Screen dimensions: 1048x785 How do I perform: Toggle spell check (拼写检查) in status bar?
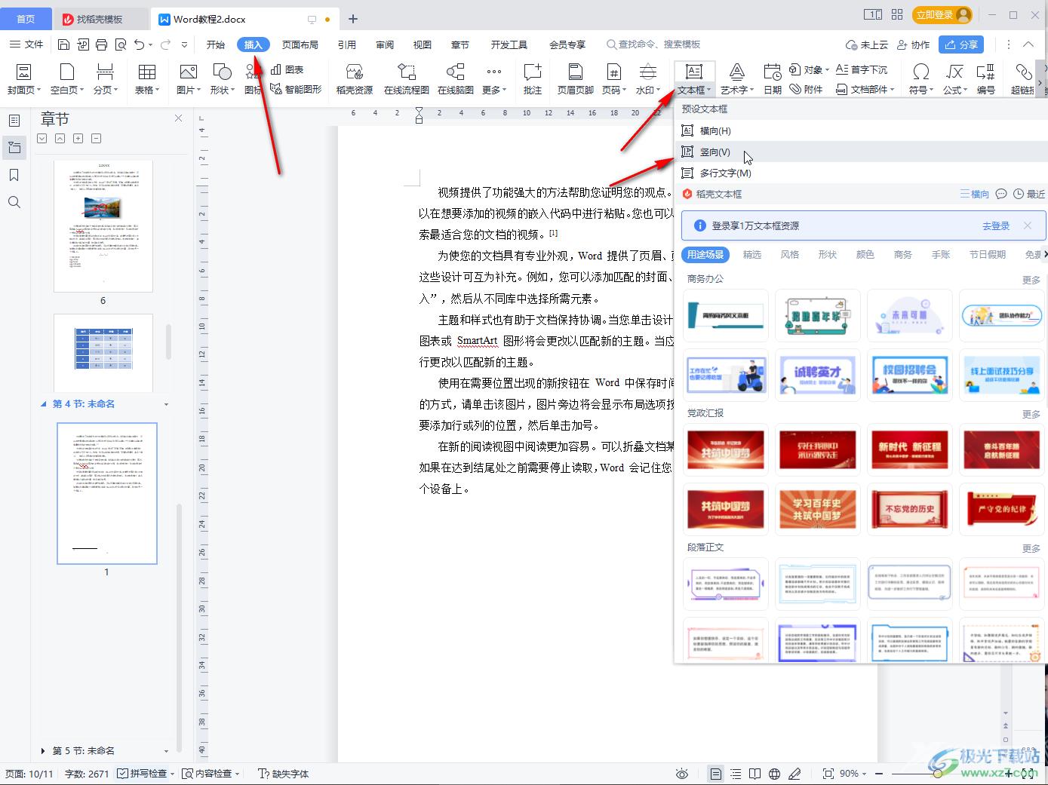pos(146,774)
